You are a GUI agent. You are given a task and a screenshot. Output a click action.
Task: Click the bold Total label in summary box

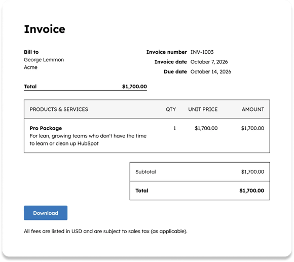(142, 191)
